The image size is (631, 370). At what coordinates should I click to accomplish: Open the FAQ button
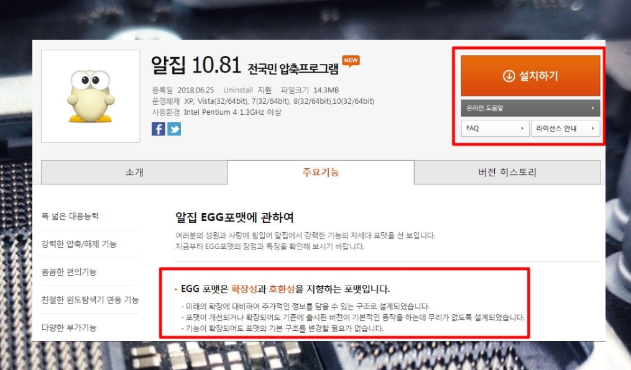[x=495, y=128]
